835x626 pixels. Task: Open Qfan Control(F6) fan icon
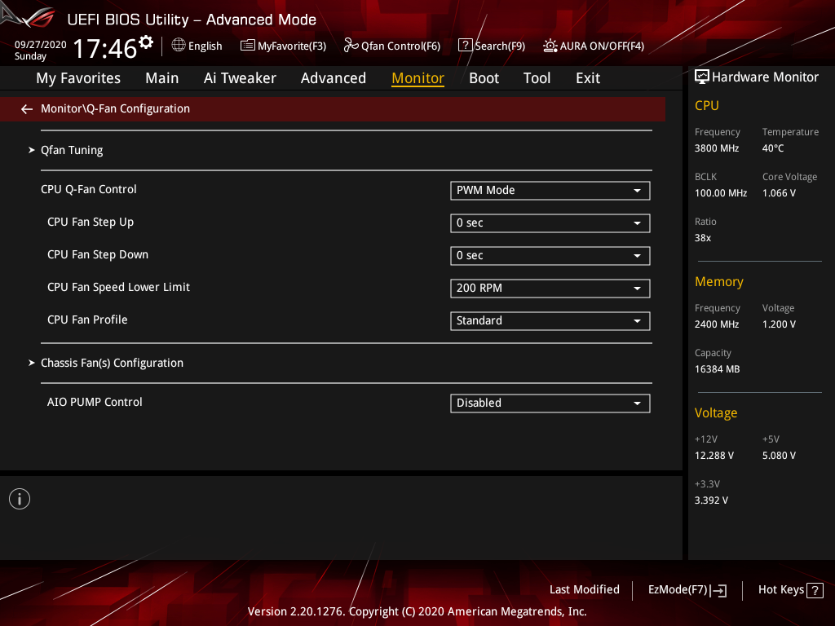(x=351, y=46)
